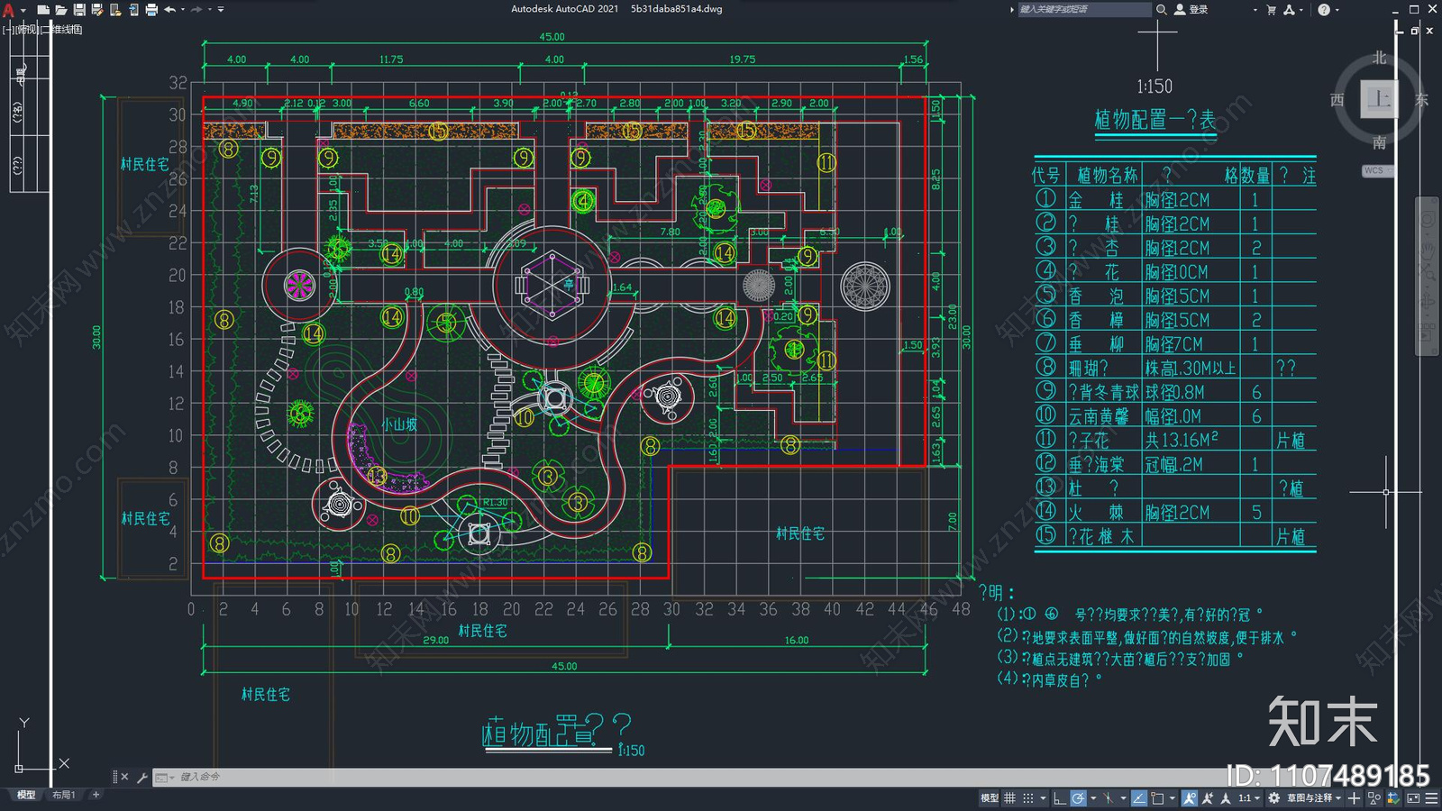Click the 登录 sign-in button
Image resolution: width=1442 pixels, height=811 pixels.
[1191, 10]
